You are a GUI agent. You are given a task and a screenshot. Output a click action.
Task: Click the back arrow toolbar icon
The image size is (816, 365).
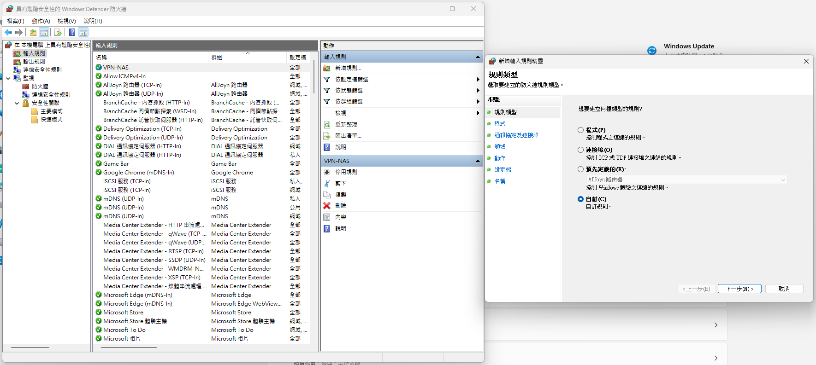(8, 32)
